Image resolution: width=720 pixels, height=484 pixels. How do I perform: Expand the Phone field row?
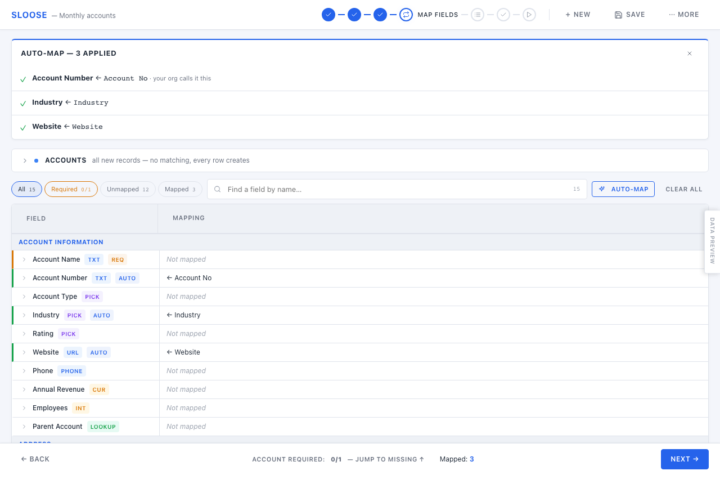click(x=24, y=371)
